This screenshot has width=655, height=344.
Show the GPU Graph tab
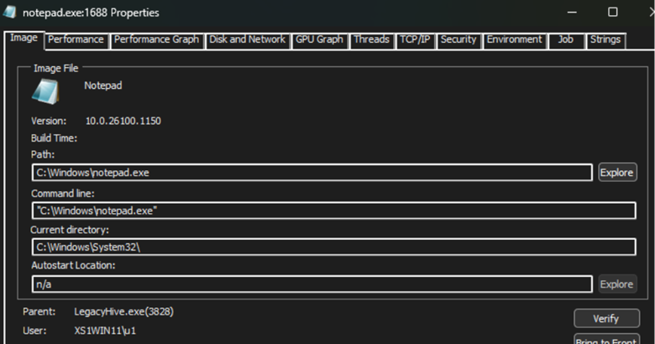320,40
